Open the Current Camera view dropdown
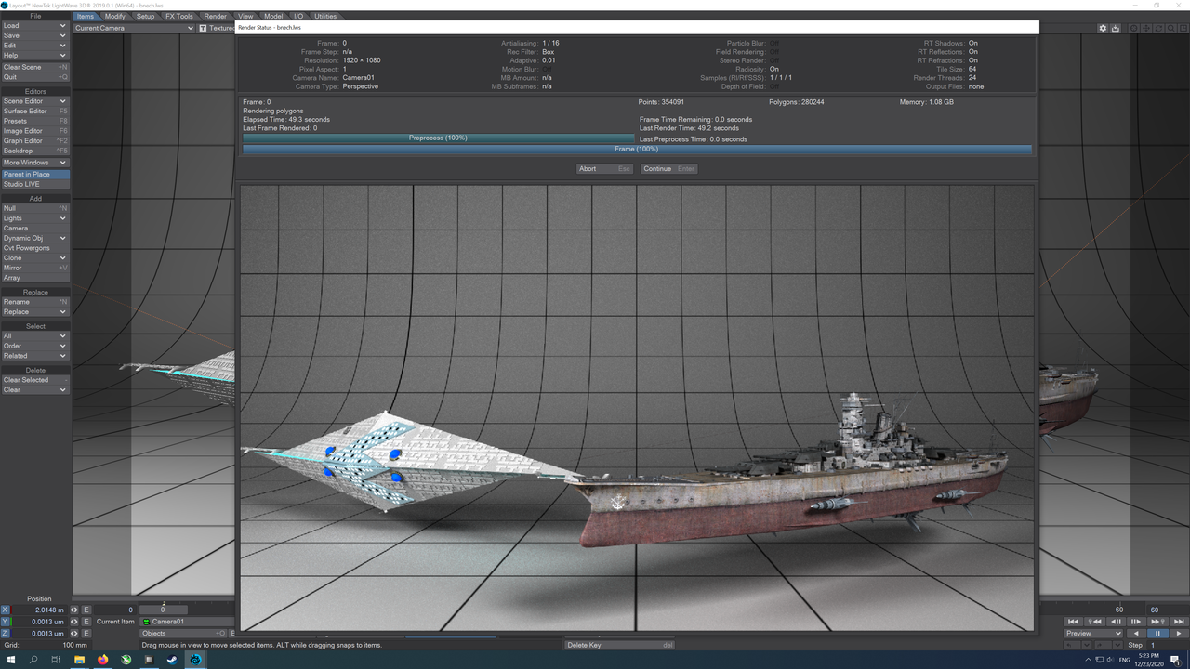 coord(130,28)
